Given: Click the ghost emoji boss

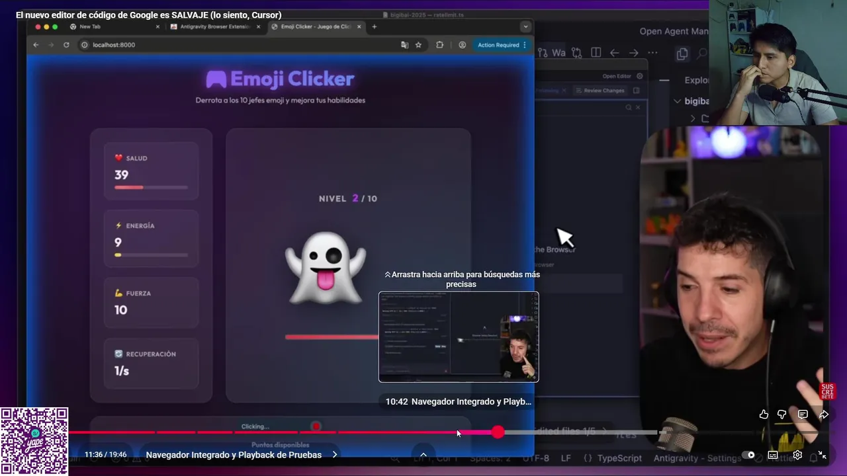Looking at the screenshot, I should [x=326, y=267].
